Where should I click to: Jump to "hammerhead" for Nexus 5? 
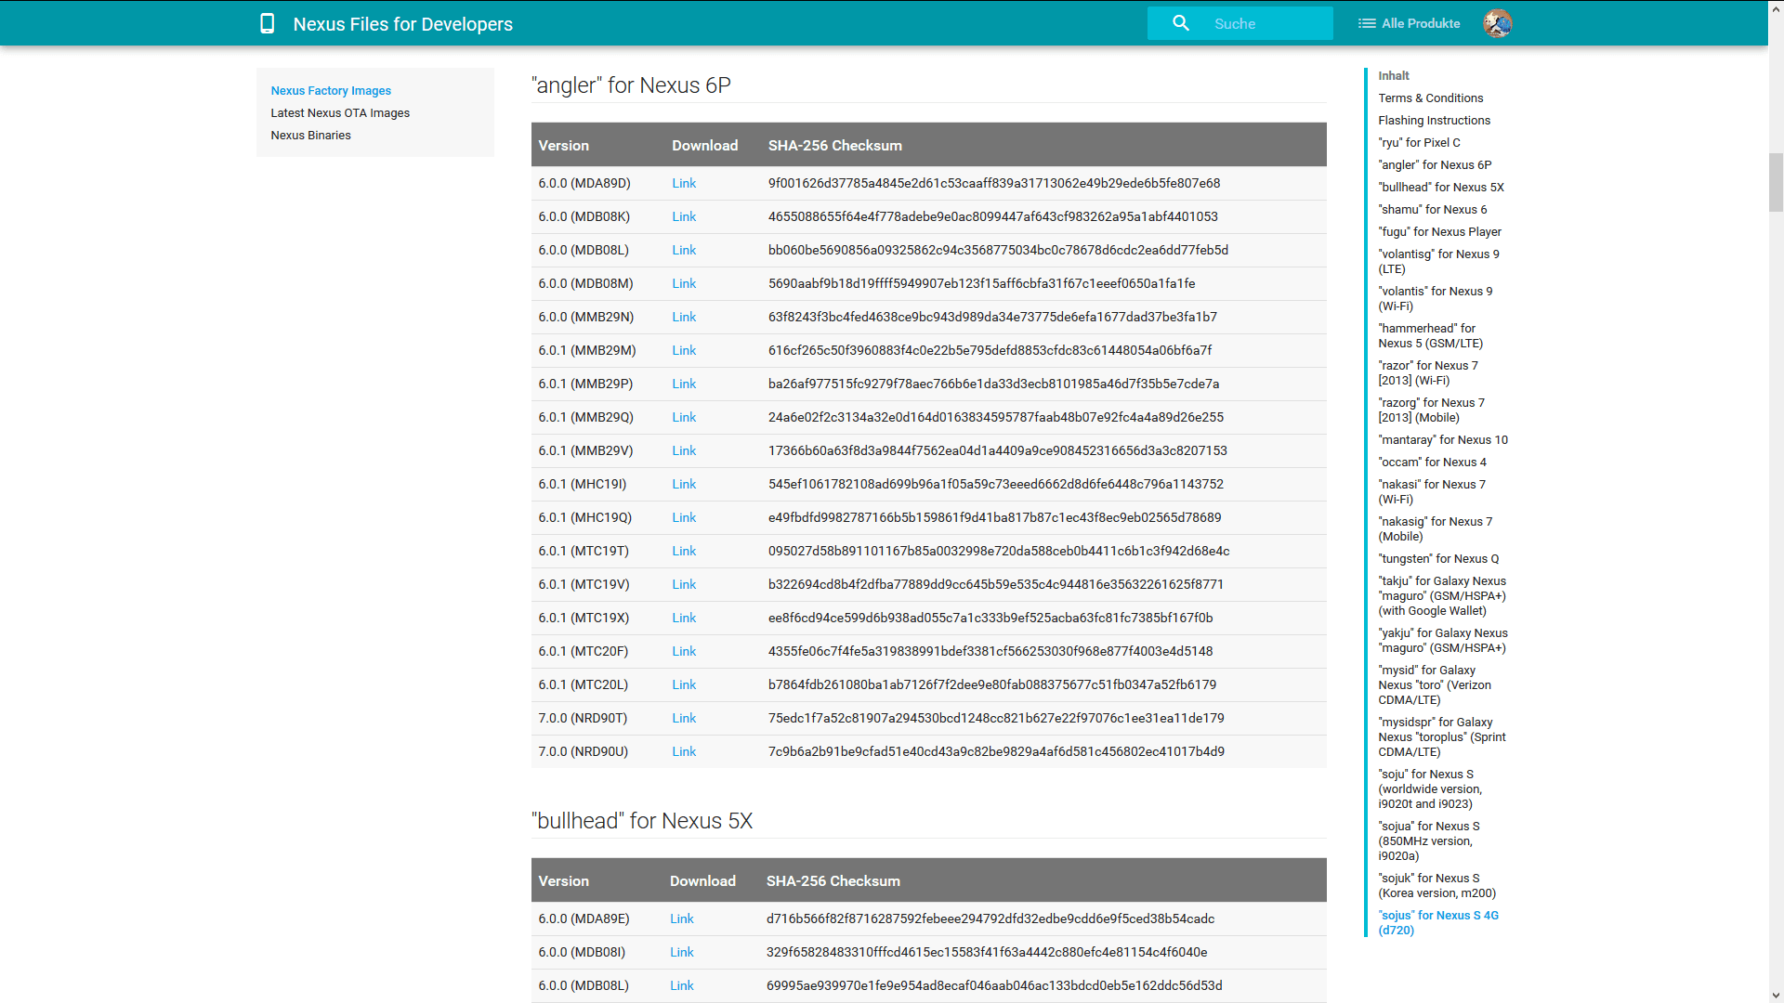[1430, 336]
